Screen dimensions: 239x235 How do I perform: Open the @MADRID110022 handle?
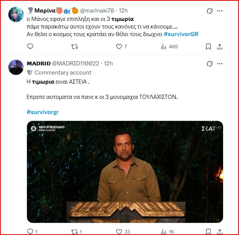(75, 63)
